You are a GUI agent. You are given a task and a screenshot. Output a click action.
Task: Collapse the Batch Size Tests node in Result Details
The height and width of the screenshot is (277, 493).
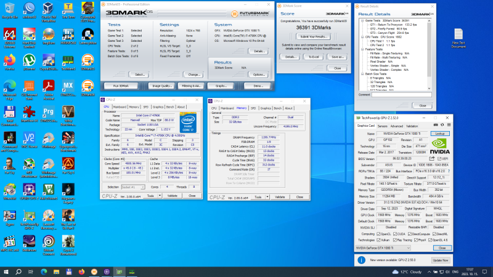pos(362,74)
